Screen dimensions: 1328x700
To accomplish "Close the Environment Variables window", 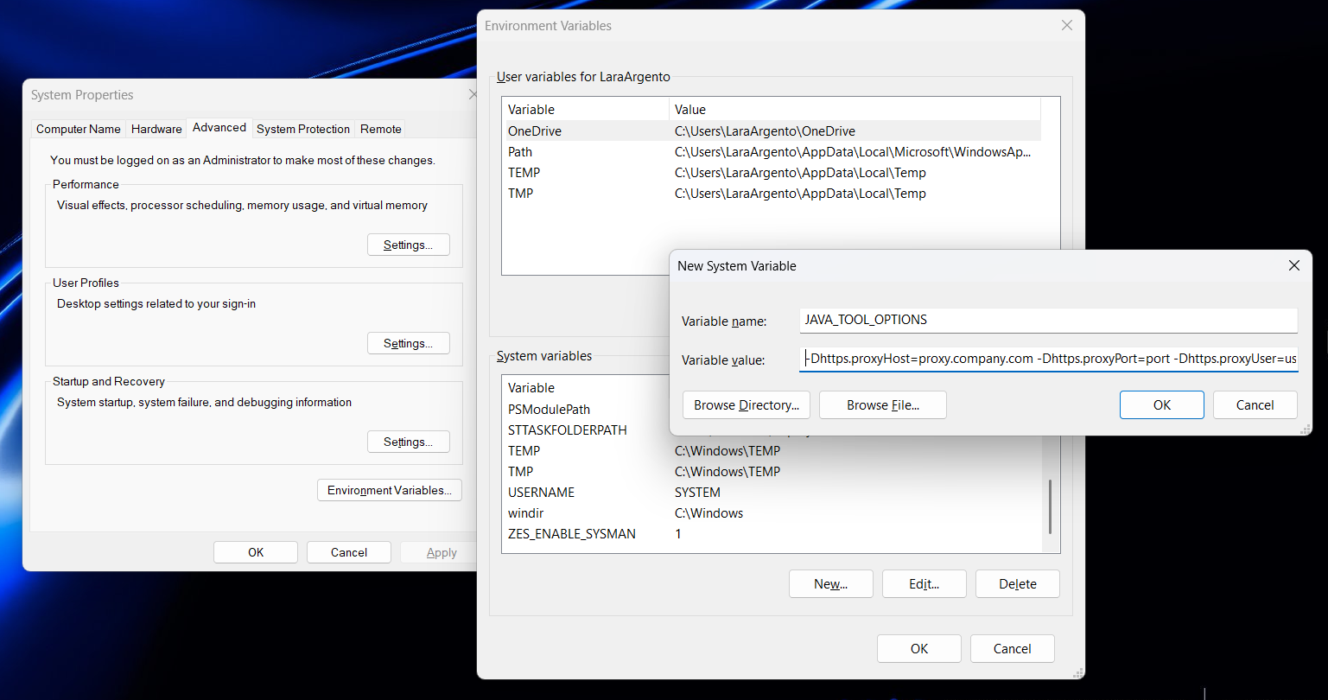I will coord(1067,26).
